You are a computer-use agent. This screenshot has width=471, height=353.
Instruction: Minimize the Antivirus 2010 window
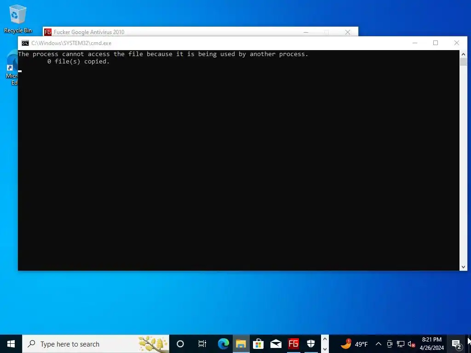[306, 32]
